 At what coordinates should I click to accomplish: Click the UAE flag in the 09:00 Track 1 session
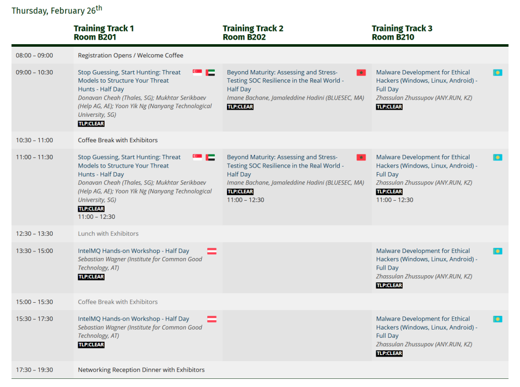point(210,73)
